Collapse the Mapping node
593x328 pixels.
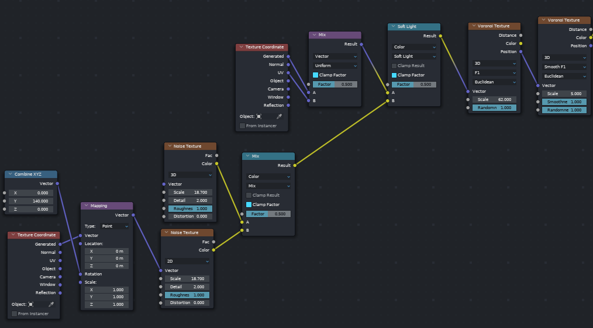point(86,205)
